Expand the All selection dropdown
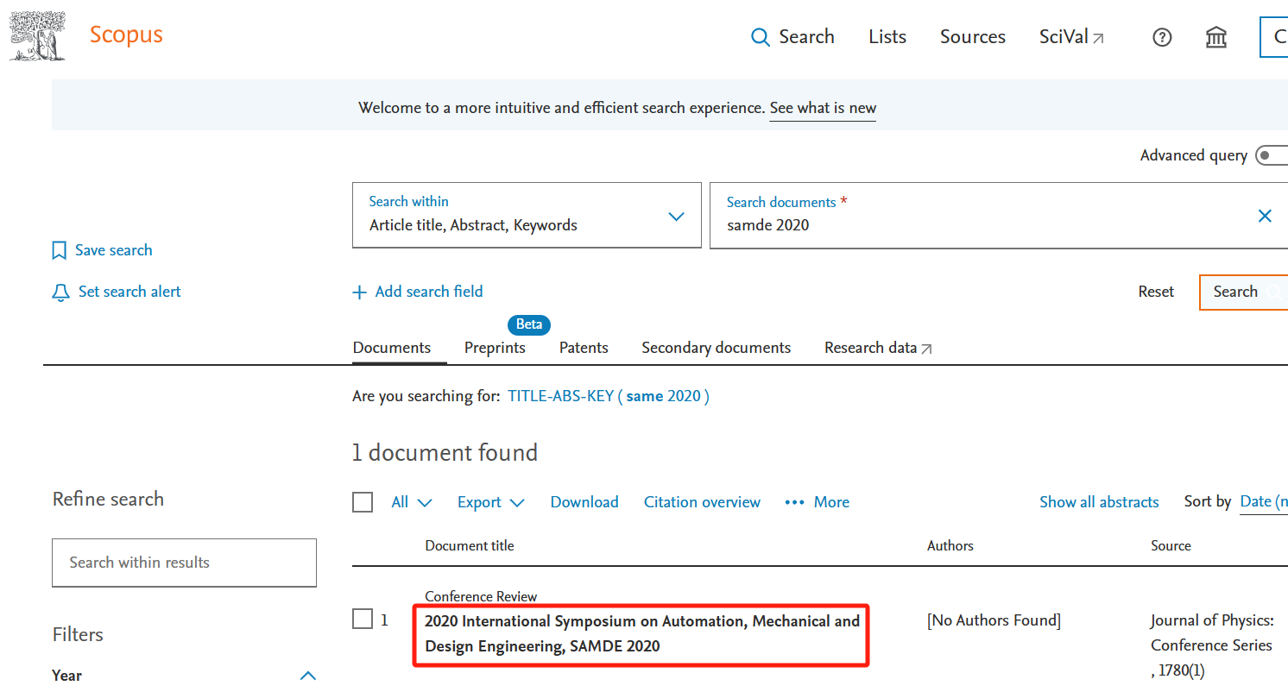The height and width of the screenshot is (692, 1288). click(x=412, y=502)
